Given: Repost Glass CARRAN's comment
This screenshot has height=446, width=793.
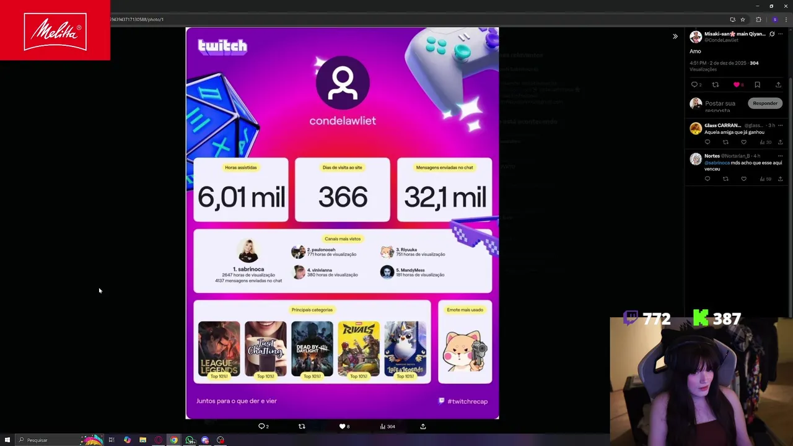Looking at the screenshot, I should tap(725, 142).
